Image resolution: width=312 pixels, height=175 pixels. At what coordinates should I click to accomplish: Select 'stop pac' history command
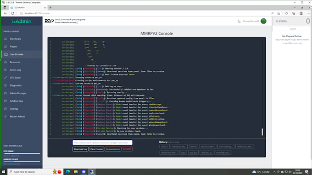pos(193,153)
